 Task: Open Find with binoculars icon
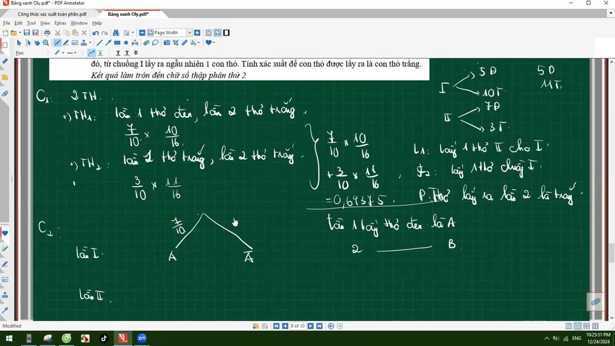click(116, 33)
